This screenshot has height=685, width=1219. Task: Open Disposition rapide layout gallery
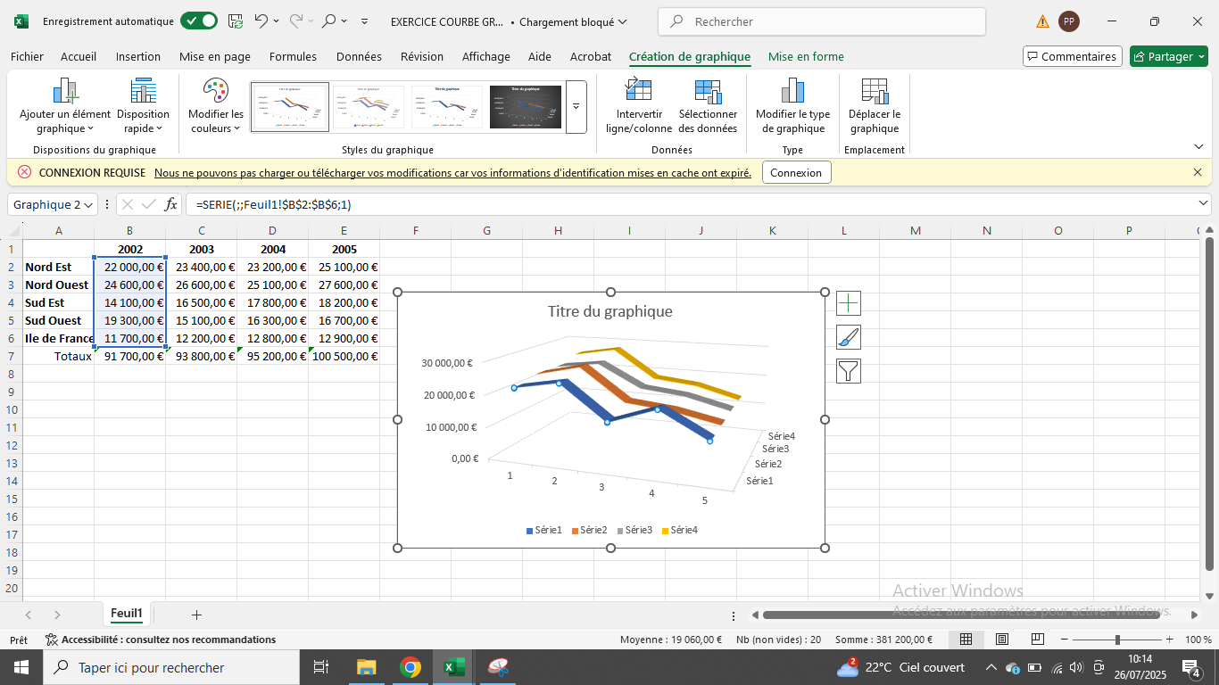[143, 105]
